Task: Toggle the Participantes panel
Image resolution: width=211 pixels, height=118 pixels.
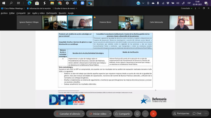Action: [181, 113]
